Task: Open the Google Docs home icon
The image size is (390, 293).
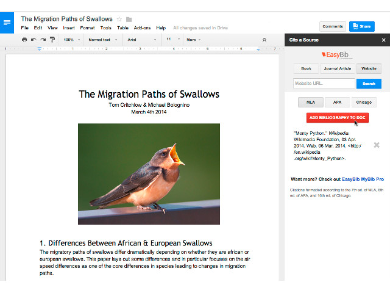Action: point(7,23)
